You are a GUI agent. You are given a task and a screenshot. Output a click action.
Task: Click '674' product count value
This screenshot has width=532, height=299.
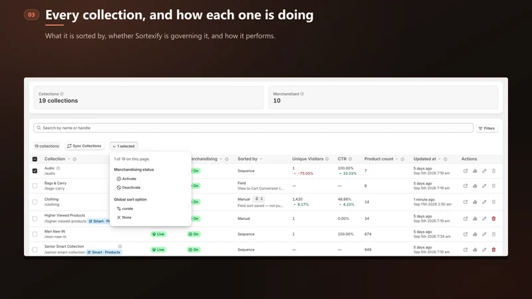click(x=368, y=235)
